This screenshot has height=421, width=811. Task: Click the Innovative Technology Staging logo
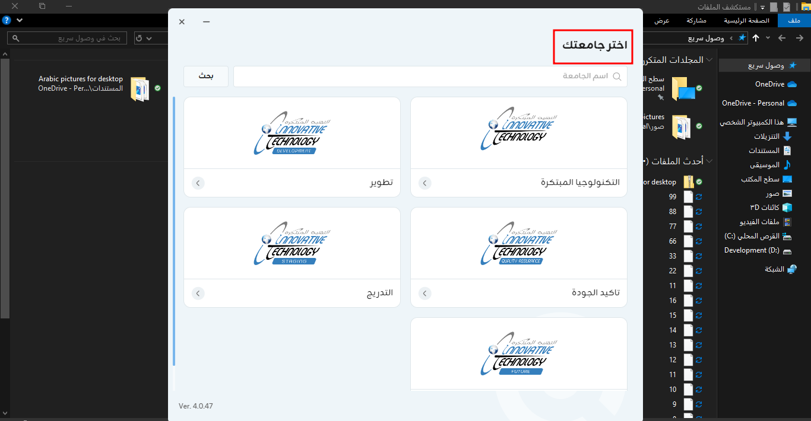coord(292,243)
